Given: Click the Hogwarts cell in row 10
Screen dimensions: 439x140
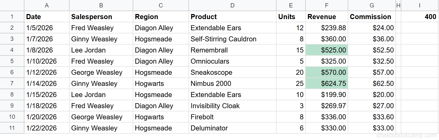Looking at the screenshot, I should [161, 117].
